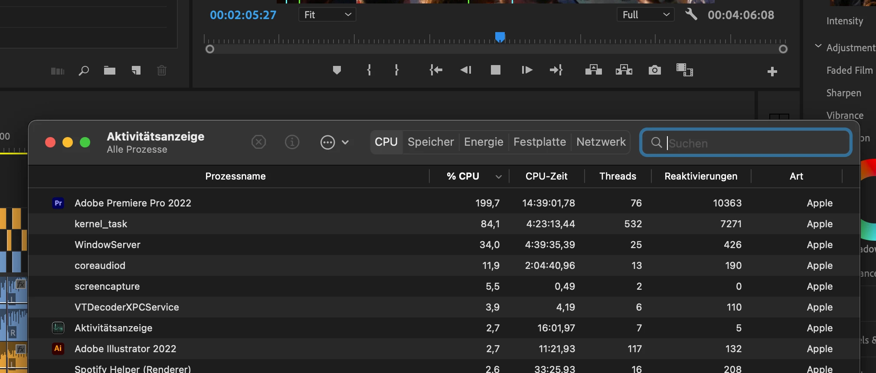Select the coreaudiod process row
Viewport: 876px width, 373px height.
click(444, 265)
